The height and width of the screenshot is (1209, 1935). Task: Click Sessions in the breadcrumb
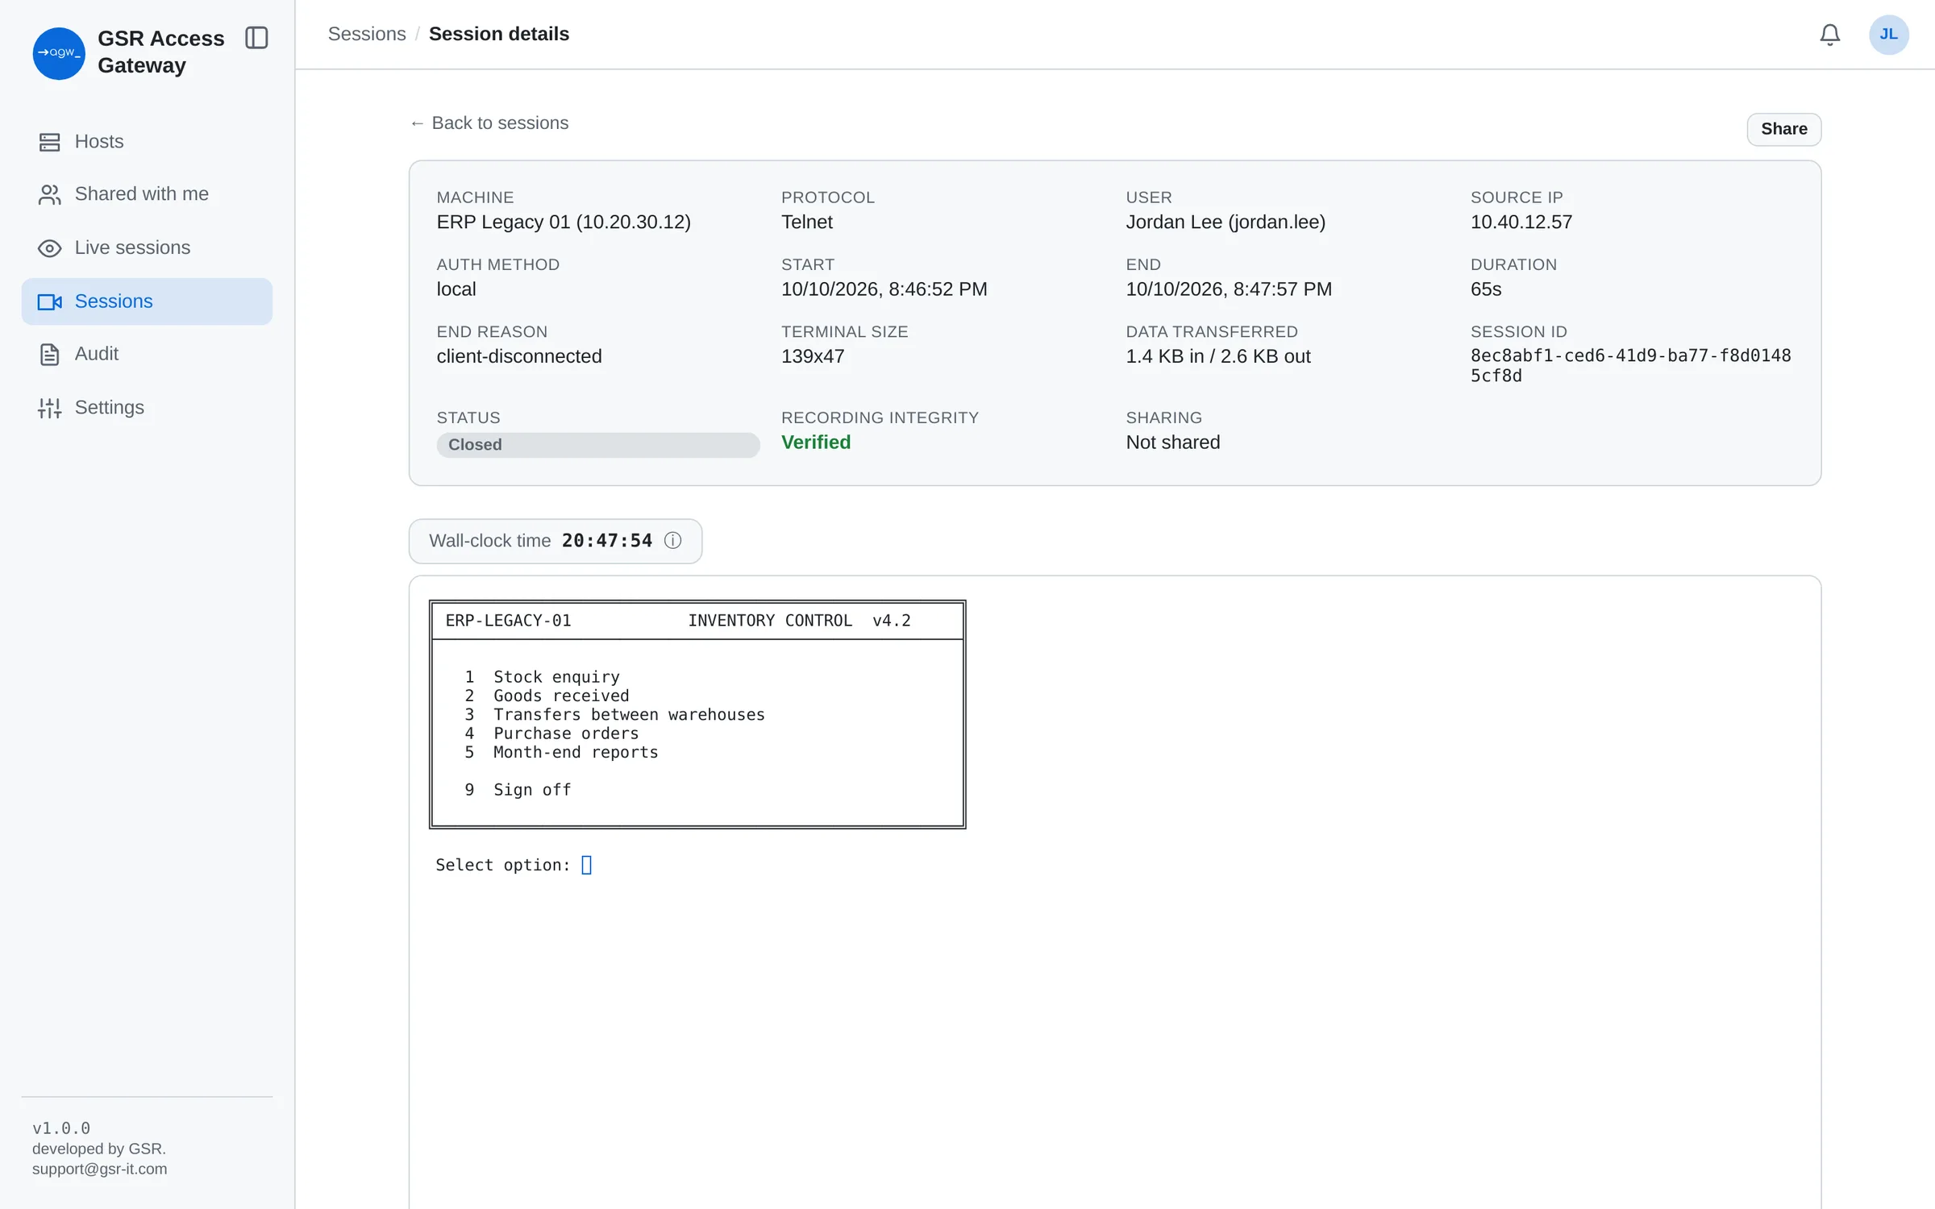tap(367, 34)
